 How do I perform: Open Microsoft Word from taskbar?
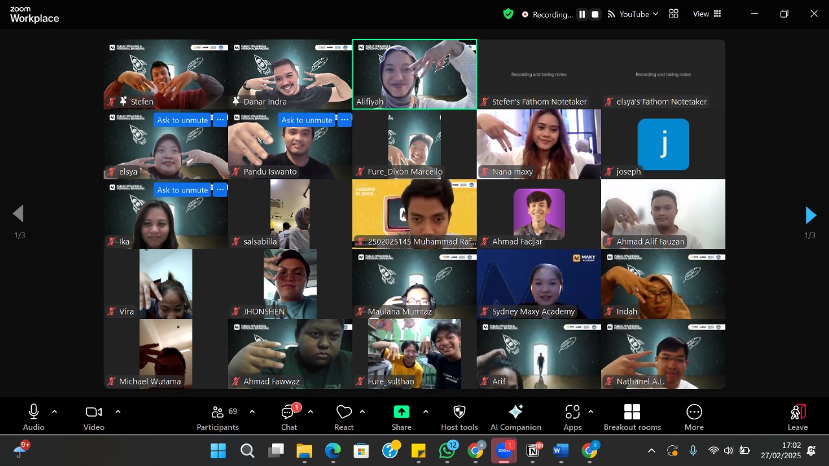click(561, 451)
